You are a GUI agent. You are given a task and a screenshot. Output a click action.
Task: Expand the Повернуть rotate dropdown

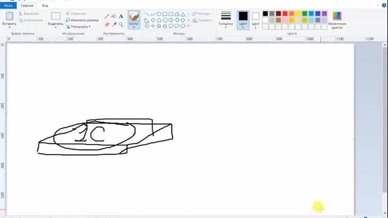90,27
